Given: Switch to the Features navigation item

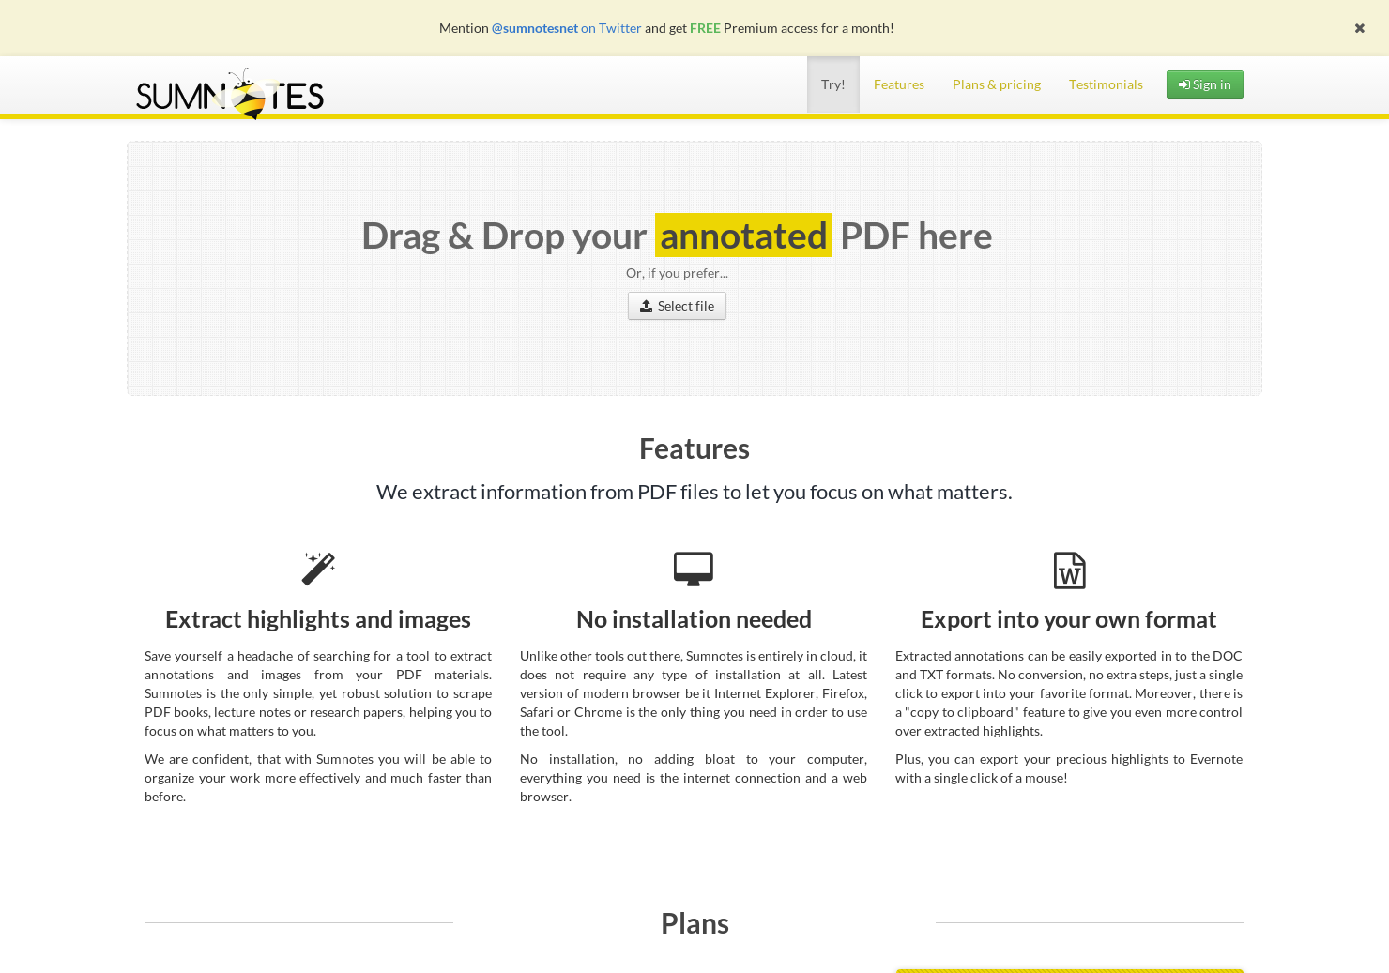Looking at the screenshot, I should [x=898, y=84].
